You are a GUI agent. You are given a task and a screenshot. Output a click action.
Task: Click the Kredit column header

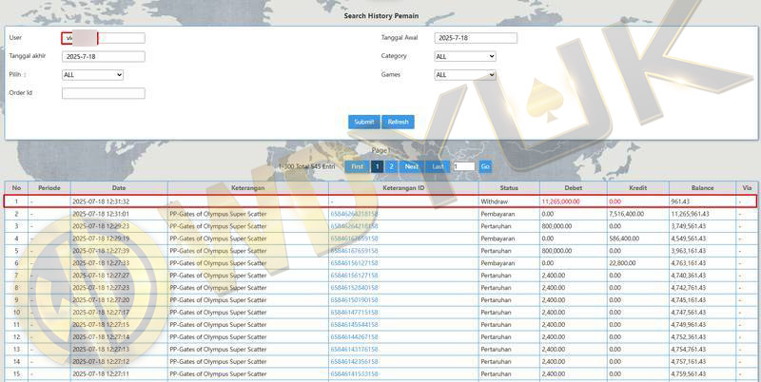pyautogui.click(x=637, y=187)
